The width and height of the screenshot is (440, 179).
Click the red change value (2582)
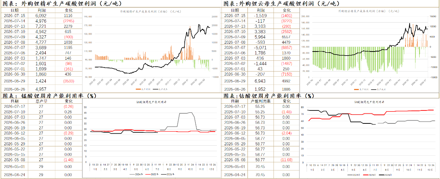287,32
